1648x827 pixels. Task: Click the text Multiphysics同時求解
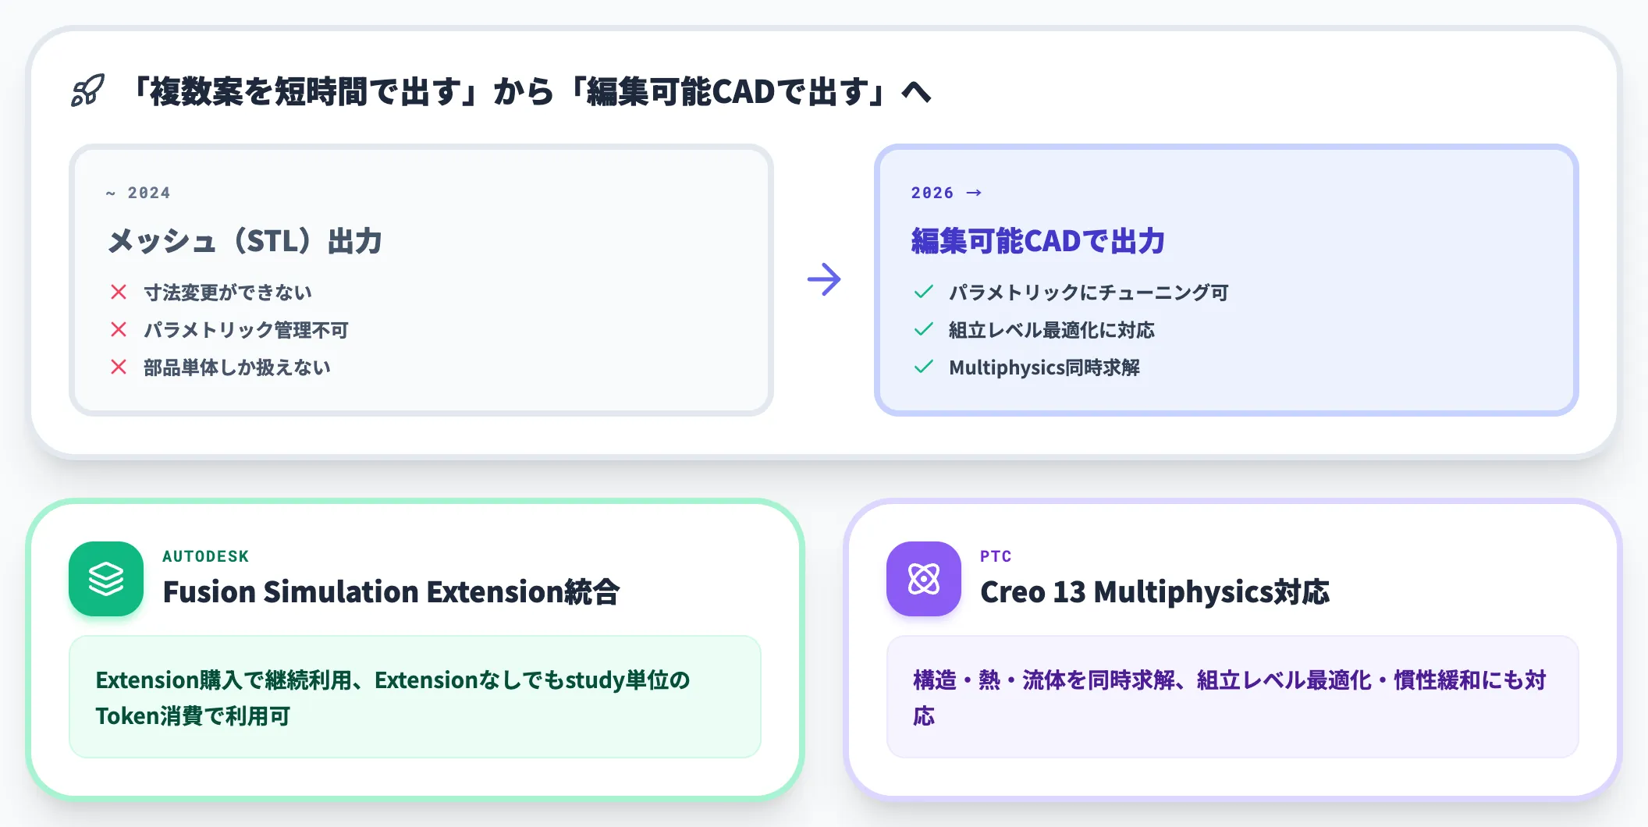point(1045,367)
